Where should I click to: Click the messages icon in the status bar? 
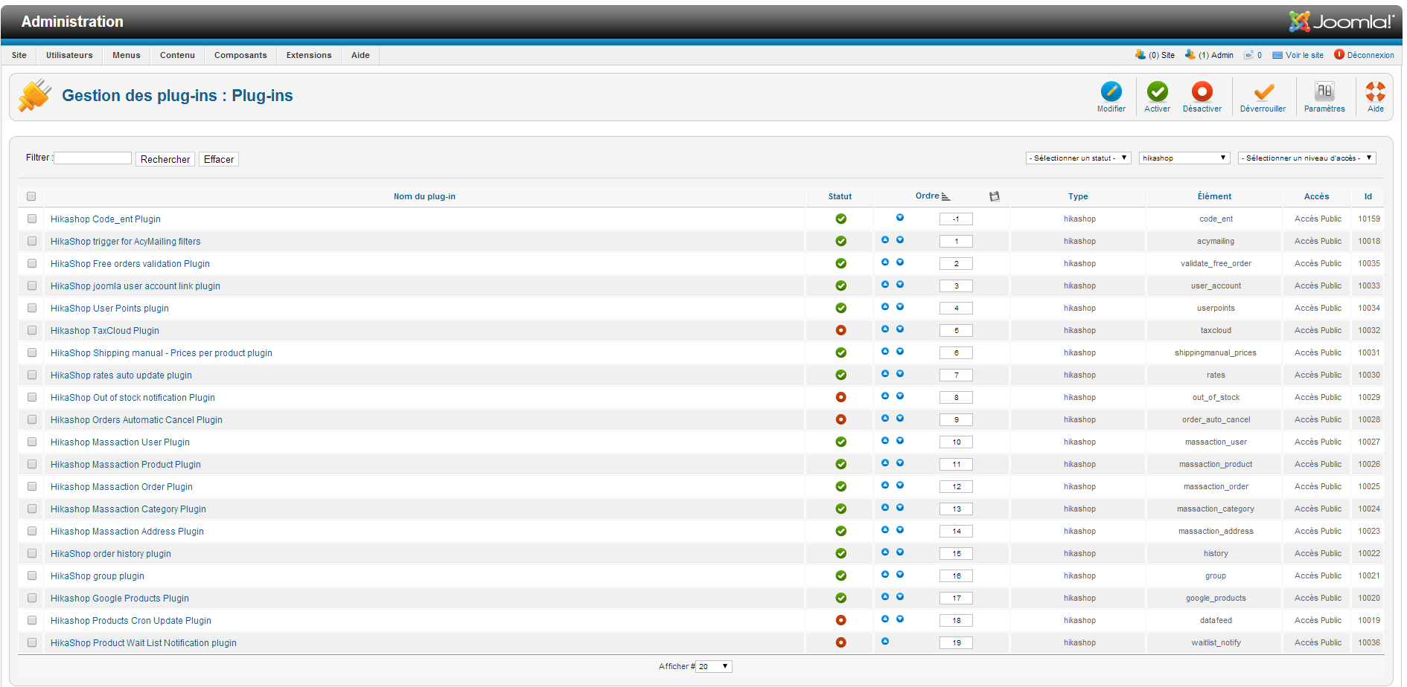1248,55
